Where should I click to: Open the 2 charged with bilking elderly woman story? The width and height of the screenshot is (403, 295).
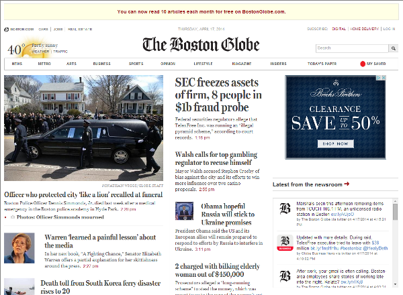click(218, 270)
